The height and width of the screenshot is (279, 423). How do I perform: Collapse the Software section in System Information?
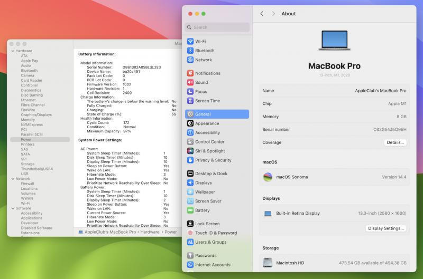(x=13, y=208)
